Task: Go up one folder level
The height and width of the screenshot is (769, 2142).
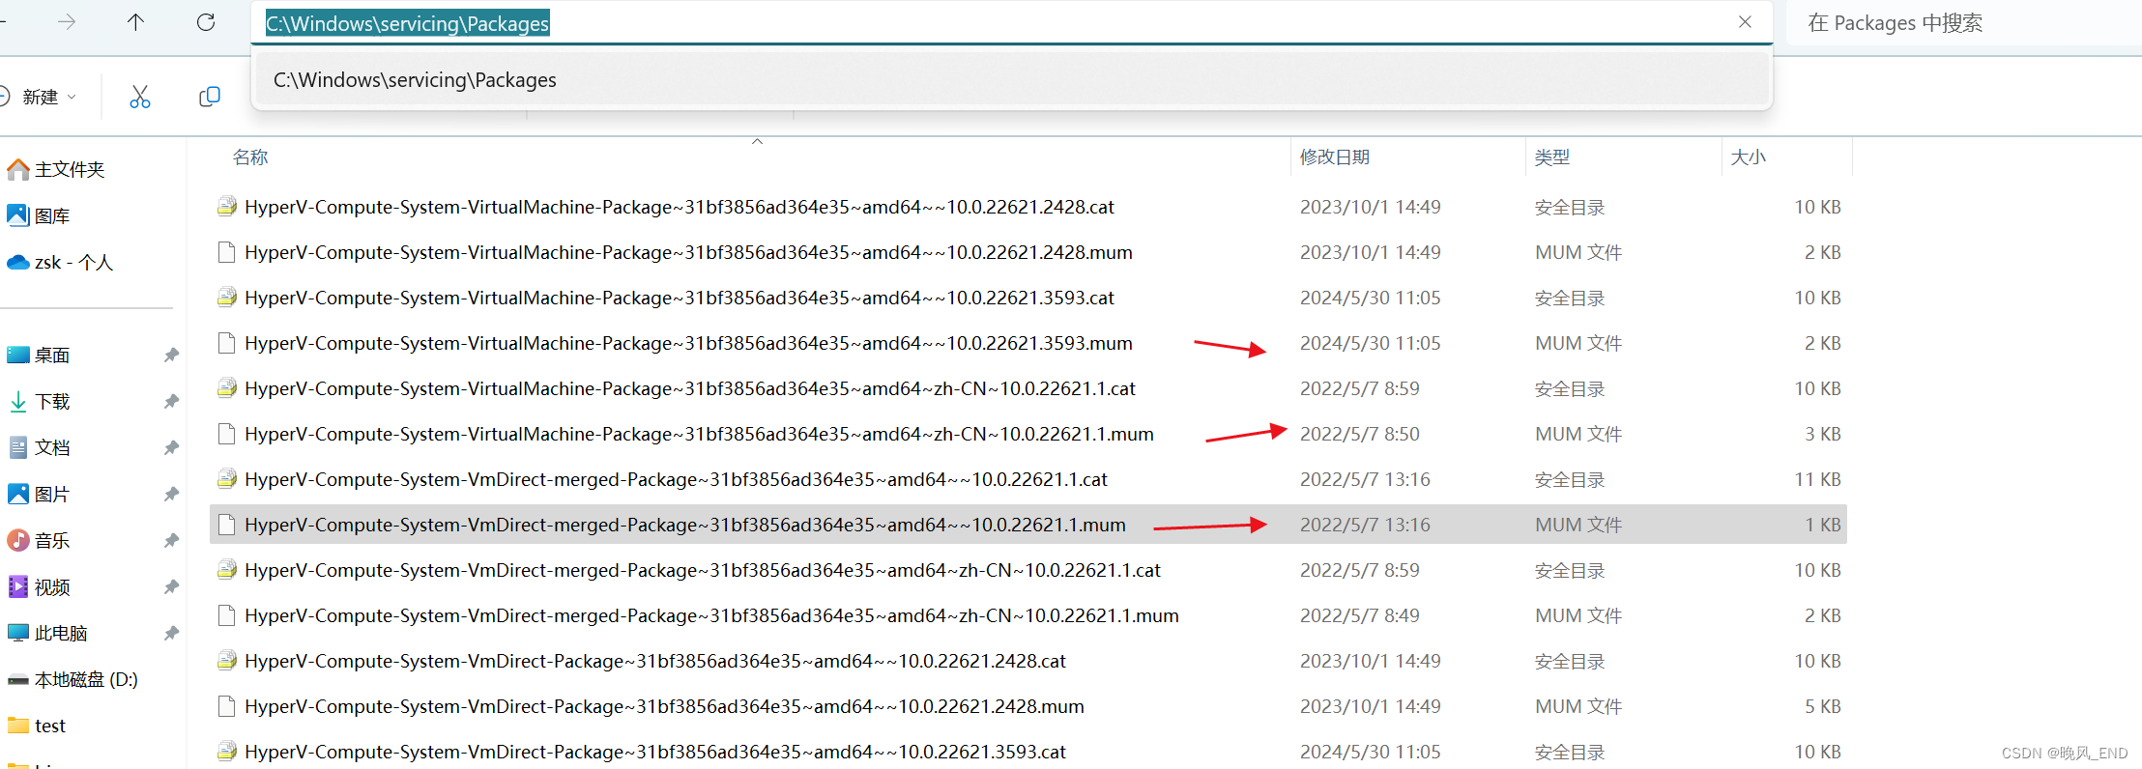Action: (135, 22)
